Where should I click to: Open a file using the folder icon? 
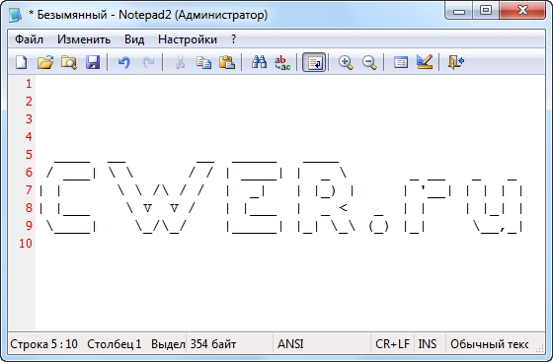45,62
